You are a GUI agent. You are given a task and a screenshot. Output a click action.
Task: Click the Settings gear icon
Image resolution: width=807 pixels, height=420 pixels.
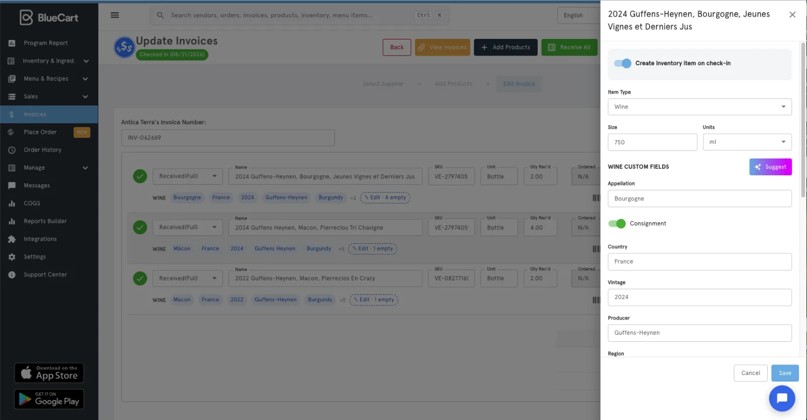12,257
